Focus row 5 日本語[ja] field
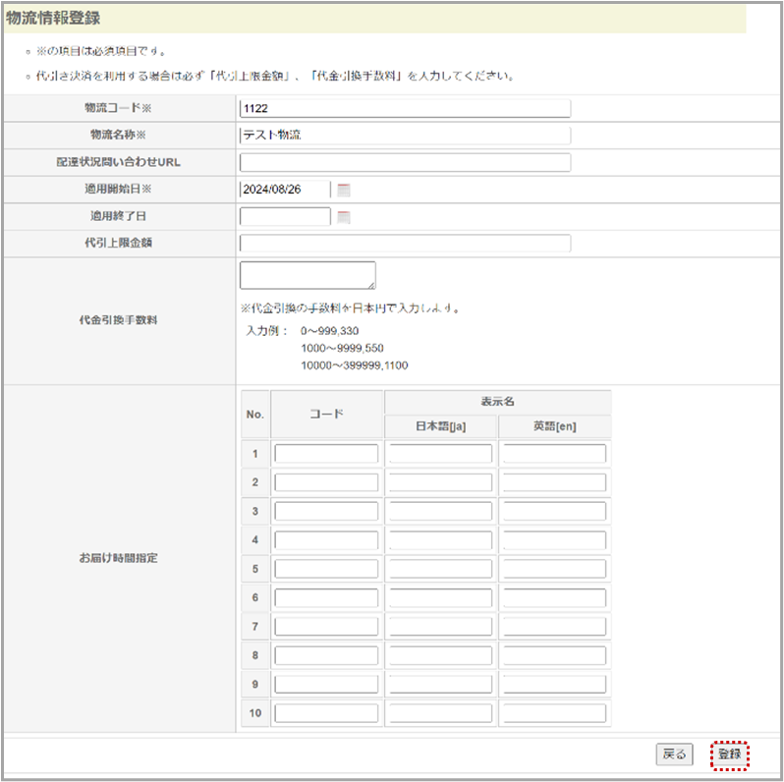This screenshot has height=782, width=784. click(440, 570)
